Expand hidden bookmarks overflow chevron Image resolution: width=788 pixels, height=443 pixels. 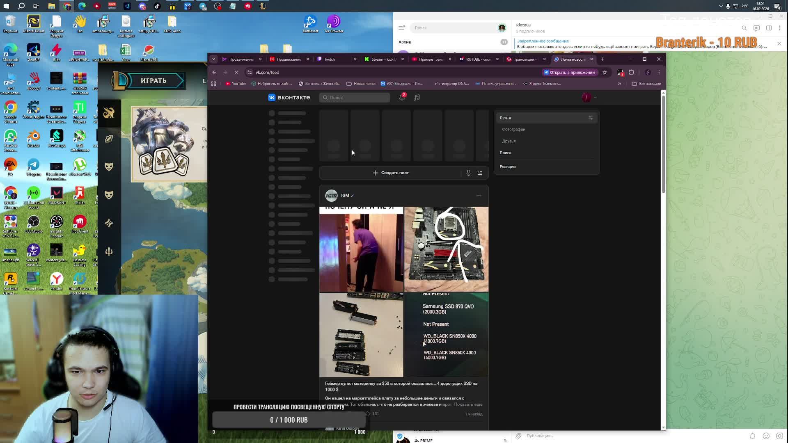click(619, 84)
